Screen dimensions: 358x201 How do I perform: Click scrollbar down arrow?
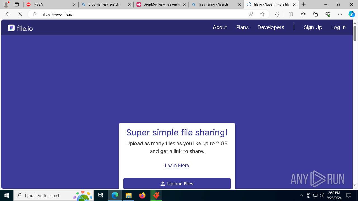pyautogui.click(x=355, y=185)
